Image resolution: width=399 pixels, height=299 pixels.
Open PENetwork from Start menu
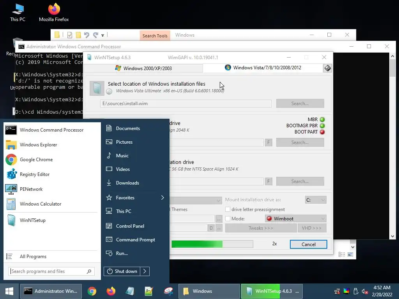pos(52,189)
